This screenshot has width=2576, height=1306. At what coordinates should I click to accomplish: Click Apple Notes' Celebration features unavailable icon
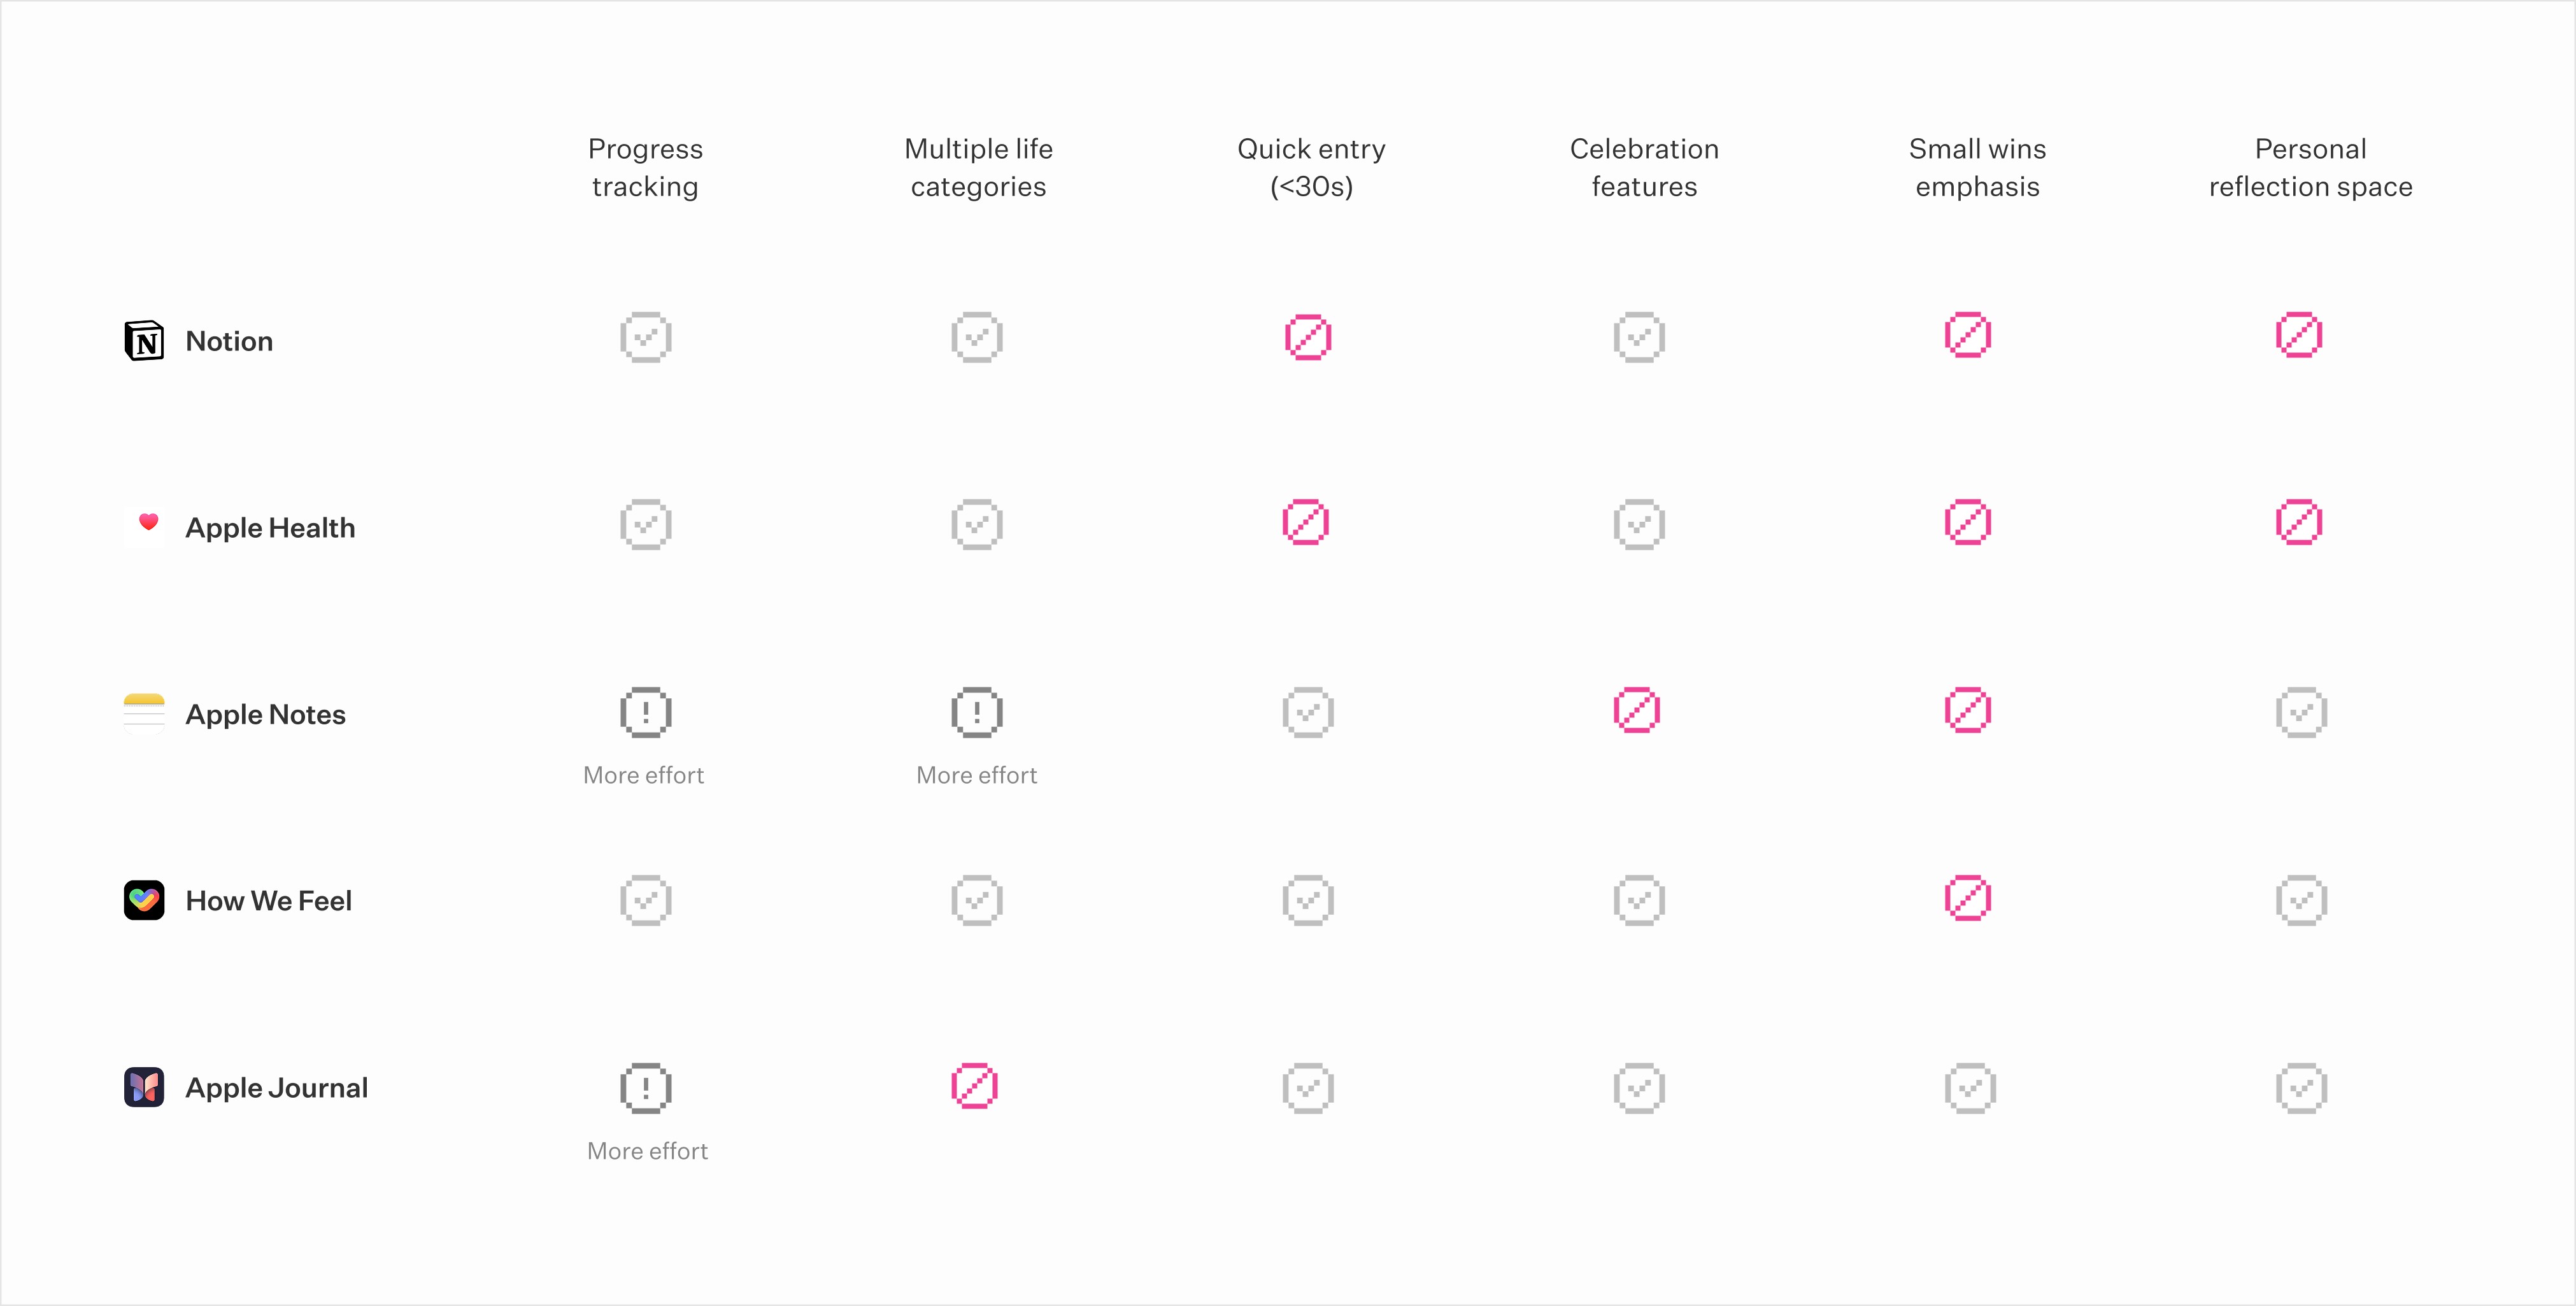(1637, 710)
